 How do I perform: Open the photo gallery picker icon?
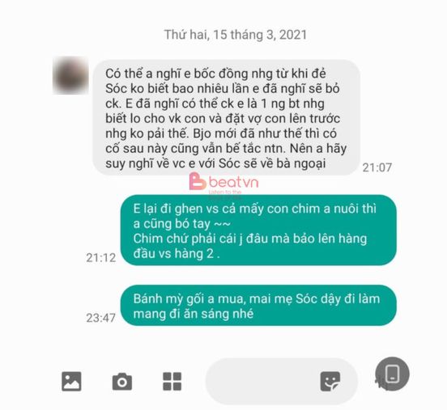[x=71, y=381]
